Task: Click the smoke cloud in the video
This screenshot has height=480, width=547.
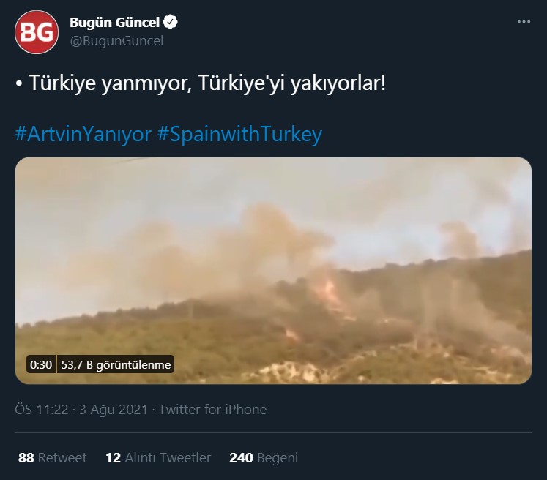Action: coord(244,244)
